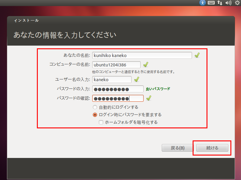This screenshot has height=180, width=241.
Task: Focus the username field containing kaneko
Action: [x=112, y=79]
